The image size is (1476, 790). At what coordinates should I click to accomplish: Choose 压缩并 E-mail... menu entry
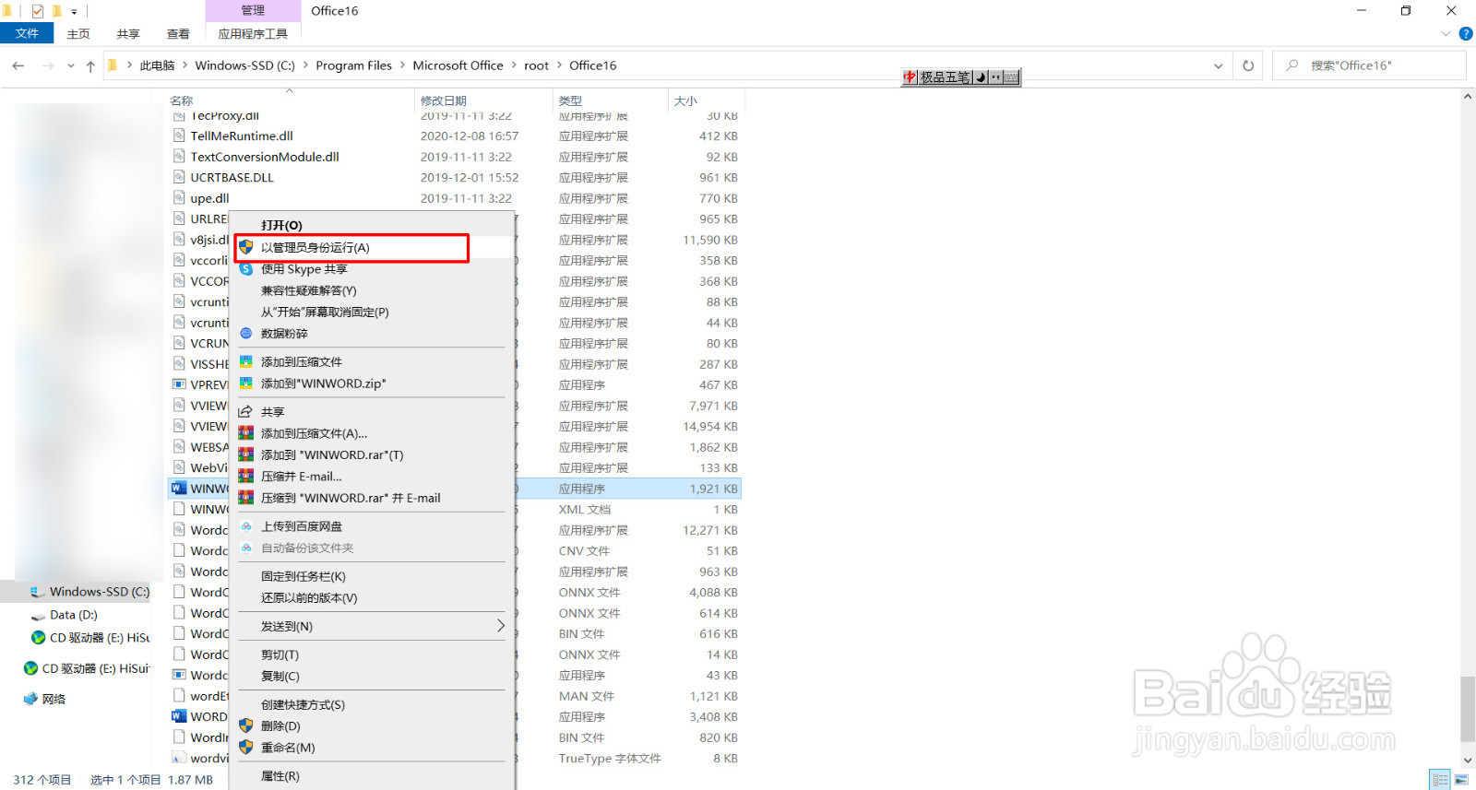[x=372, y=476]
